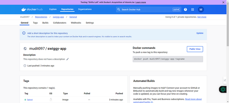Screen dimensions: 229x103
Task: Switch to the Tags tab
Action: click(35, 23)
